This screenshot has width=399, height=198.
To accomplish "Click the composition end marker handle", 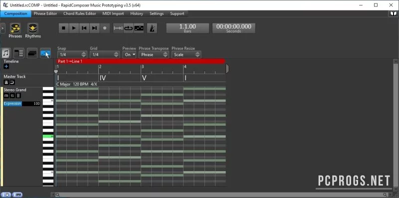I will pyautogui.click(x=227, y=69).
